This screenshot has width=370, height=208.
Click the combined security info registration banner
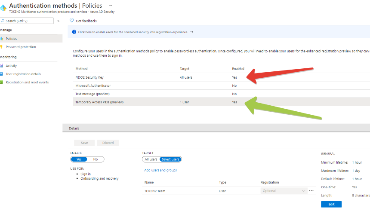point(219,32)
